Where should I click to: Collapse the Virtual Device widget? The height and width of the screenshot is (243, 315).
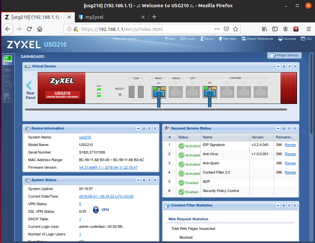(278, 66)
